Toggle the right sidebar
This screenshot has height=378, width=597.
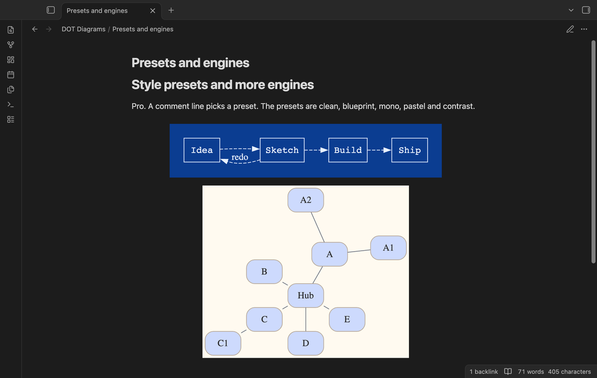(586, 10)
